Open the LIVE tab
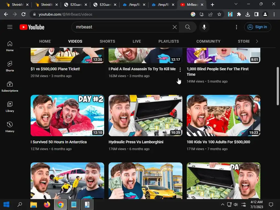This screenshot has height=210, width=280. coord(137,41)
